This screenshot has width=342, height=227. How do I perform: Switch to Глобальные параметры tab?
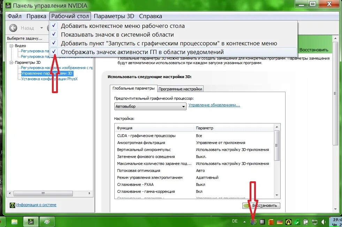(x=134, y=88)
